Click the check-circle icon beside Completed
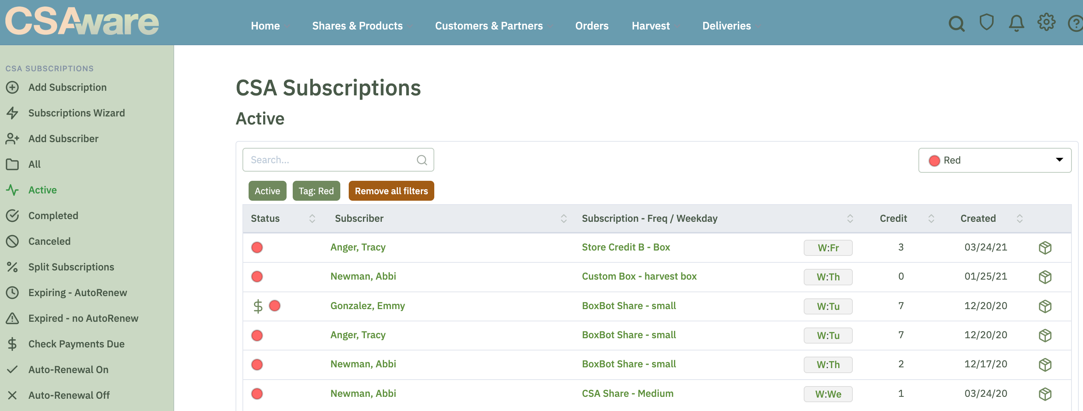Viewport: 1083px width, 411px height. click(12, 215)
